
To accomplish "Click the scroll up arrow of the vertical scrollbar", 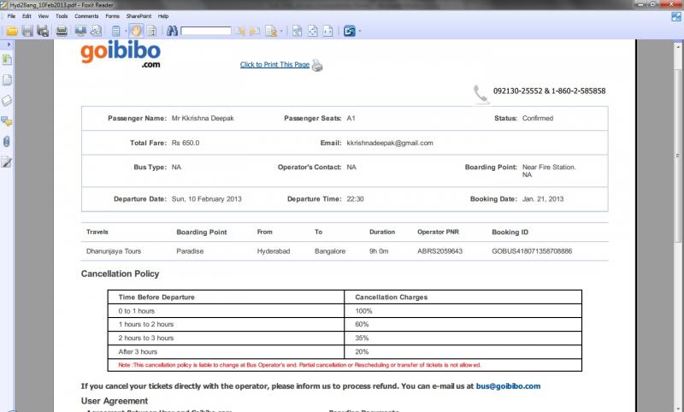I will pos(678,45).
